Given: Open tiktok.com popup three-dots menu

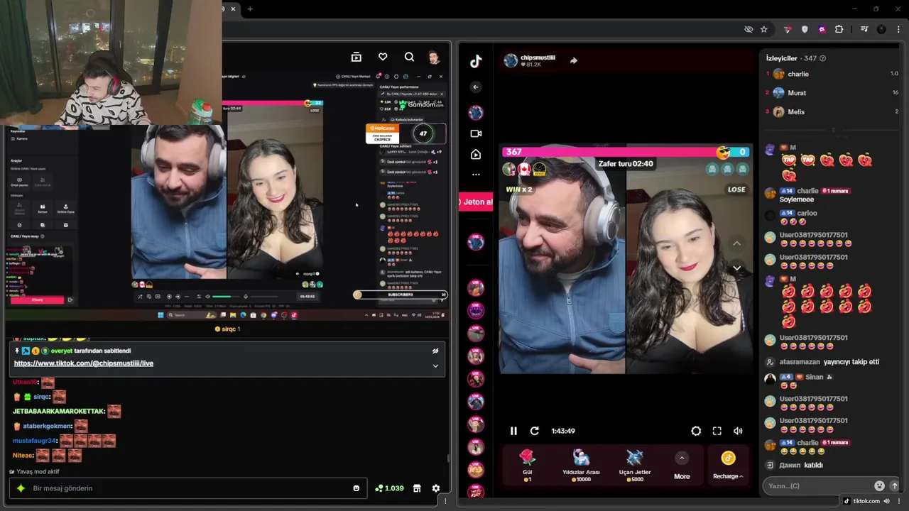Looking at the screenshot, I should [898, 501].
